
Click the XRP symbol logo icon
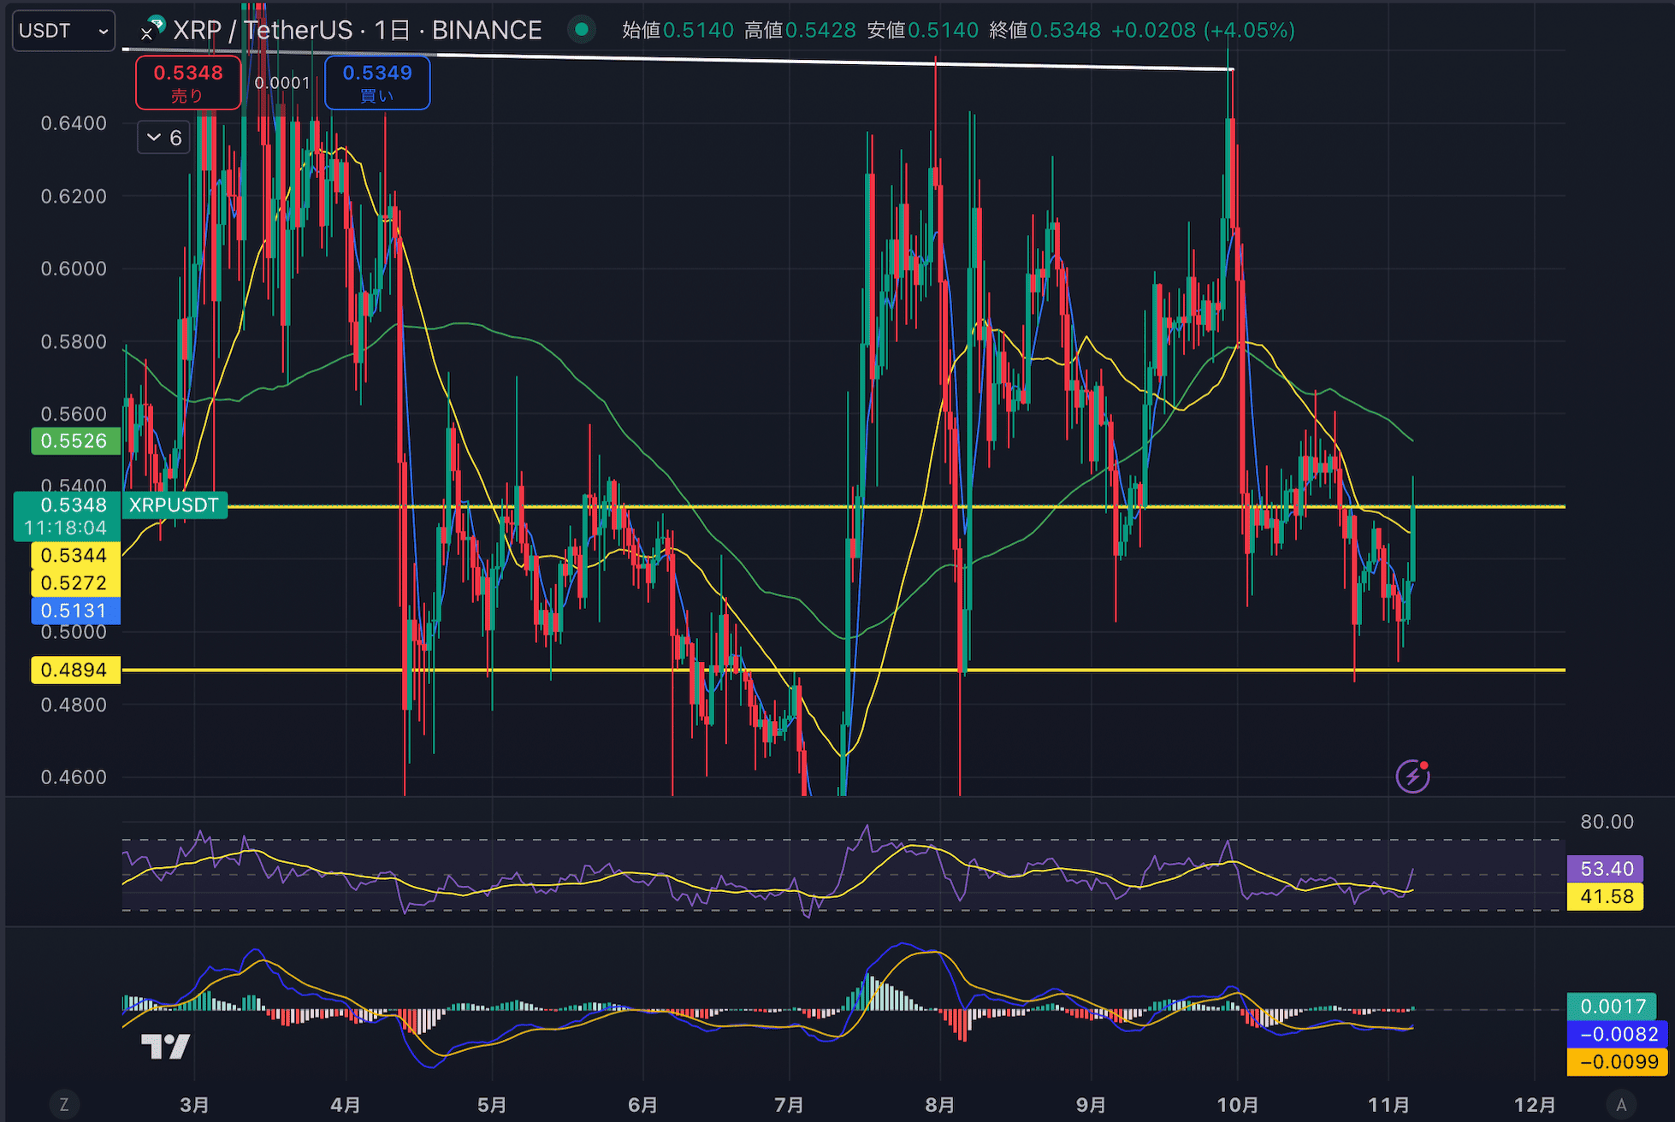click(x=152, y=29)
